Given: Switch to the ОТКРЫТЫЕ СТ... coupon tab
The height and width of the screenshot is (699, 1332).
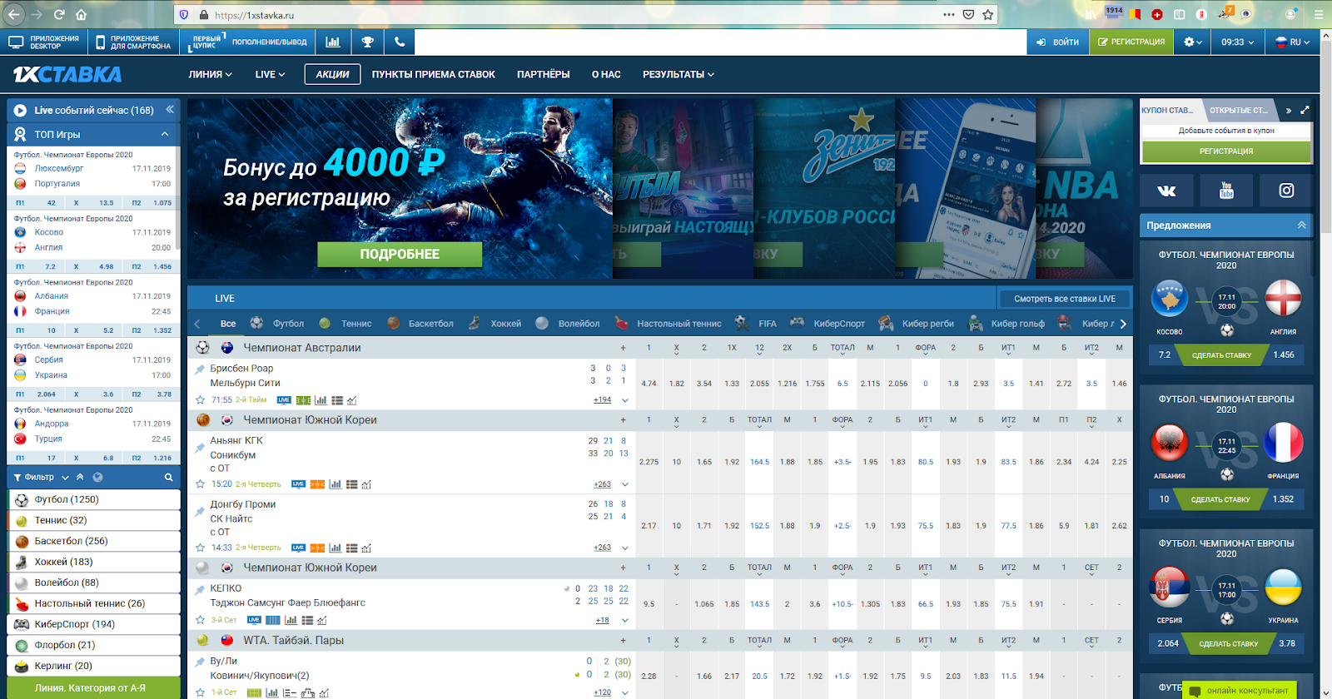Looking at the screenshot, I should coord(1239,110).
